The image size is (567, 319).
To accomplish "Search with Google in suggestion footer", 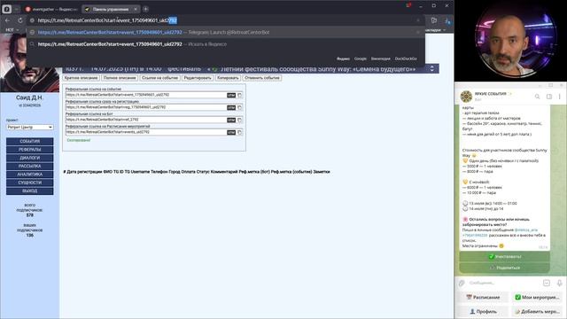I will click(361, 58).
